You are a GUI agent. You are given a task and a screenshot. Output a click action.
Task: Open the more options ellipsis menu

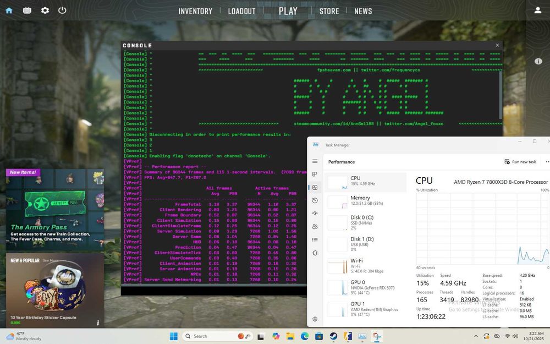(547, 162)
